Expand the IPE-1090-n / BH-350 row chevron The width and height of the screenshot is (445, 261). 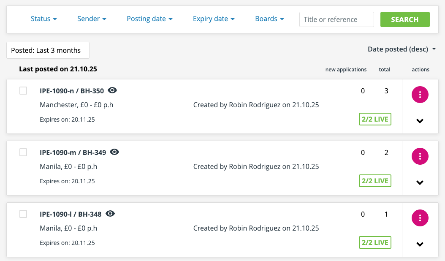click(x=420, y=121)
